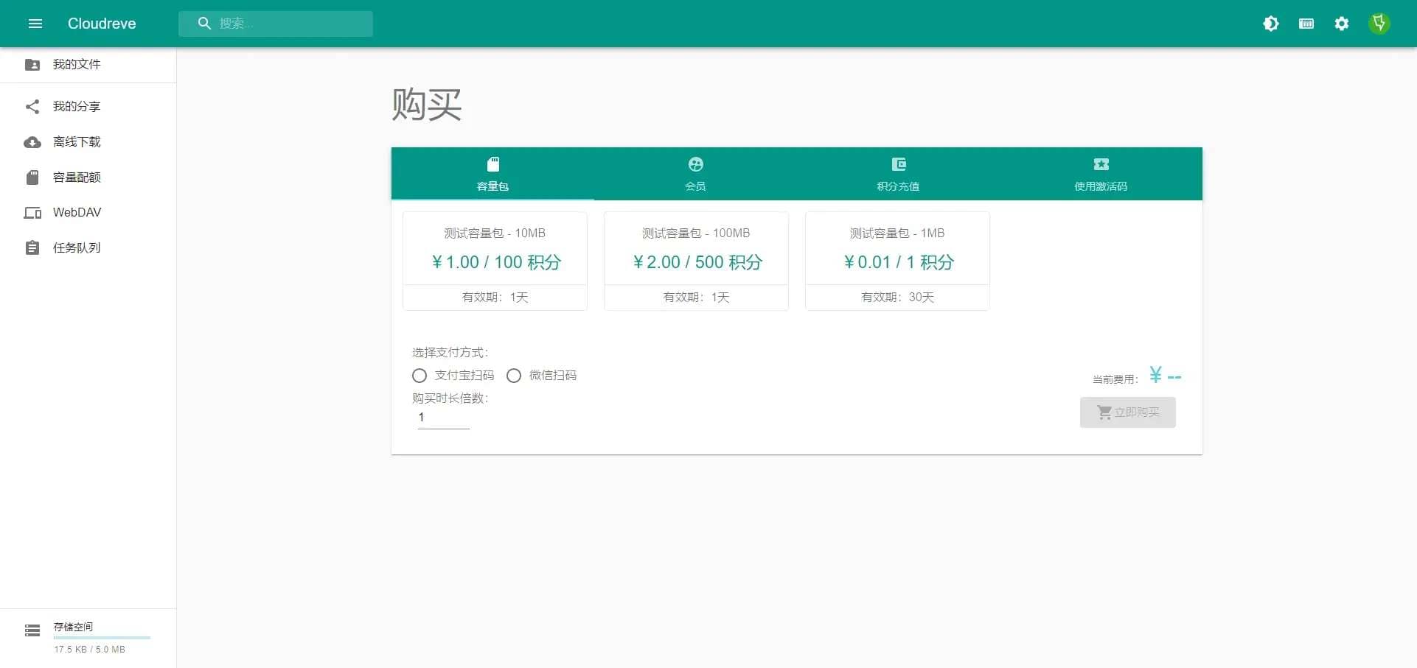Image resolution: width=1417 pixels, height=668 pixels.
Task: Go to 我的分享 share page
Action: (x=76, y=107)
